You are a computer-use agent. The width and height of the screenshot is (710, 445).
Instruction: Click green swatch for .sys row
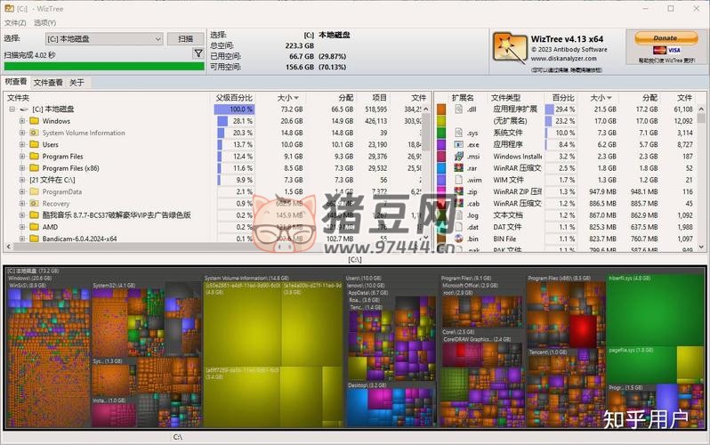(x=441, y=133)
